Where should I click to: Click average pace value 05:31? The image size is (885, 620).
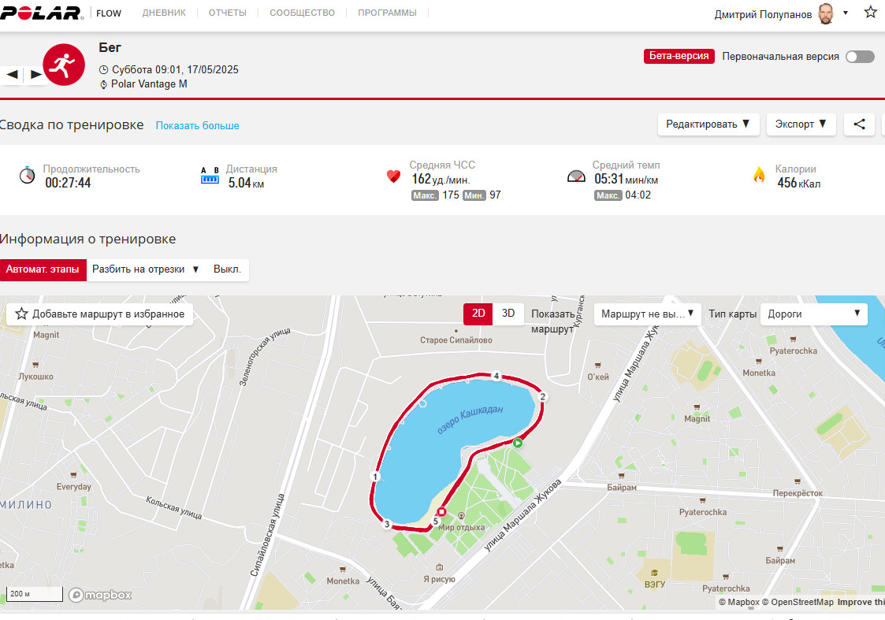pyautogui.click(x=608, y=179)
